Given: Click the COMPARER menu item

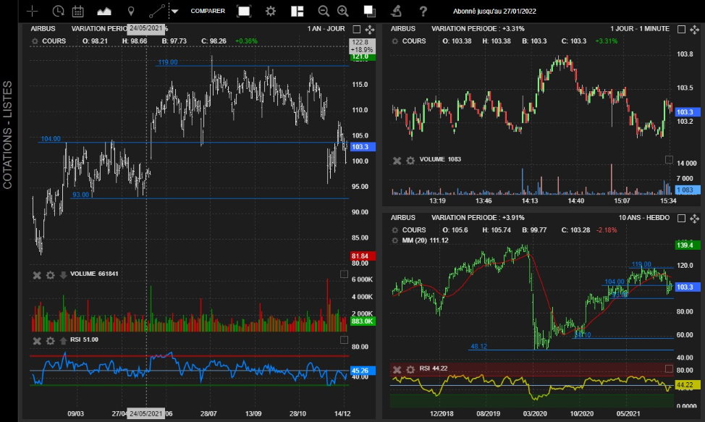Looking at the screenshot, I should click(x=208, y=11).
